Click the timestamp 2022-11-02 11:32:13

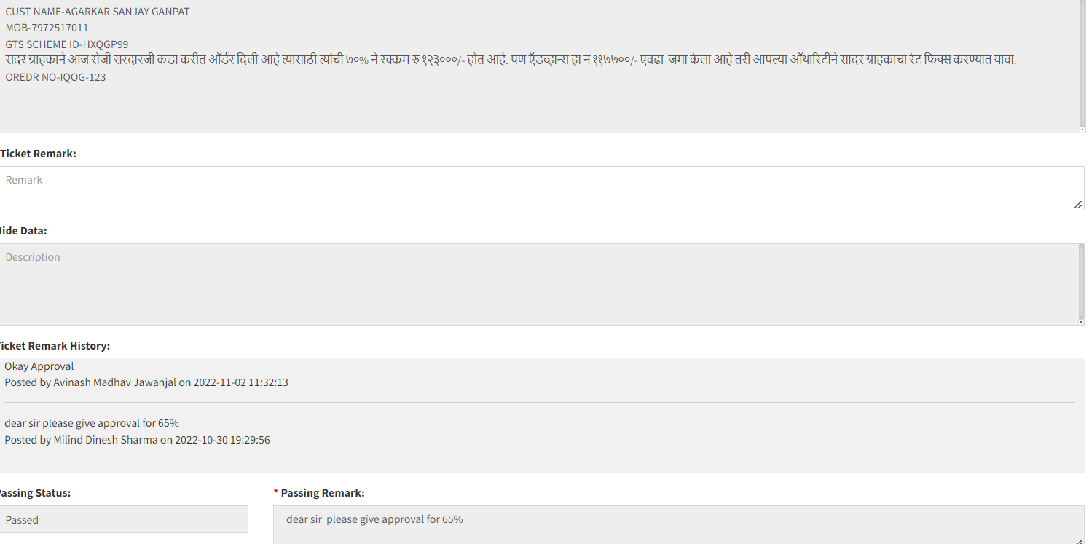click(240, 382)
